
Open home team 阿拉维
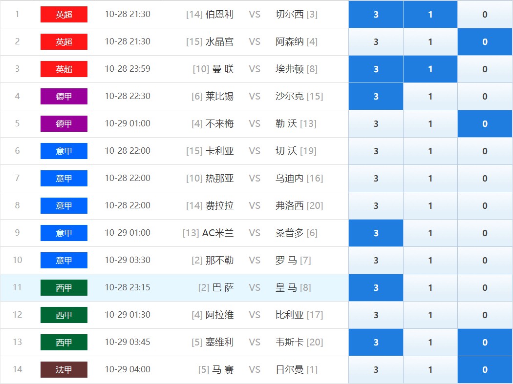click(x=219, y=315)
